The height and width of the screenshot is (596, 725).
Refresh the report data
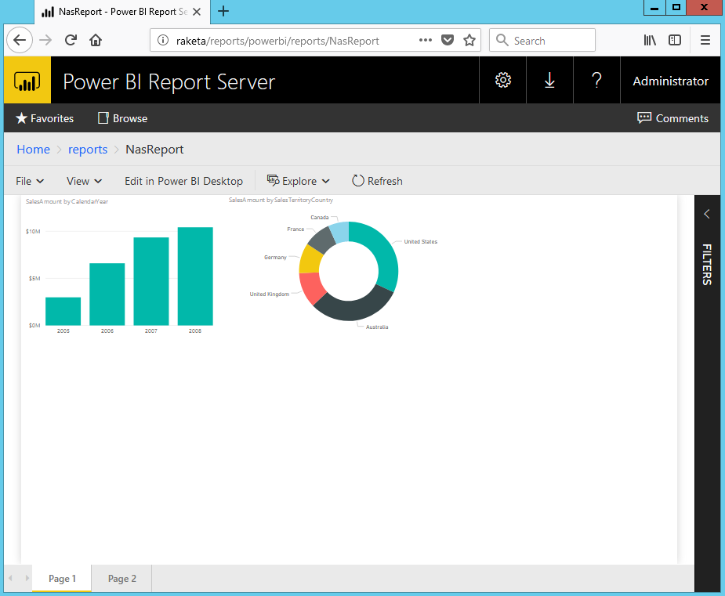377,181
